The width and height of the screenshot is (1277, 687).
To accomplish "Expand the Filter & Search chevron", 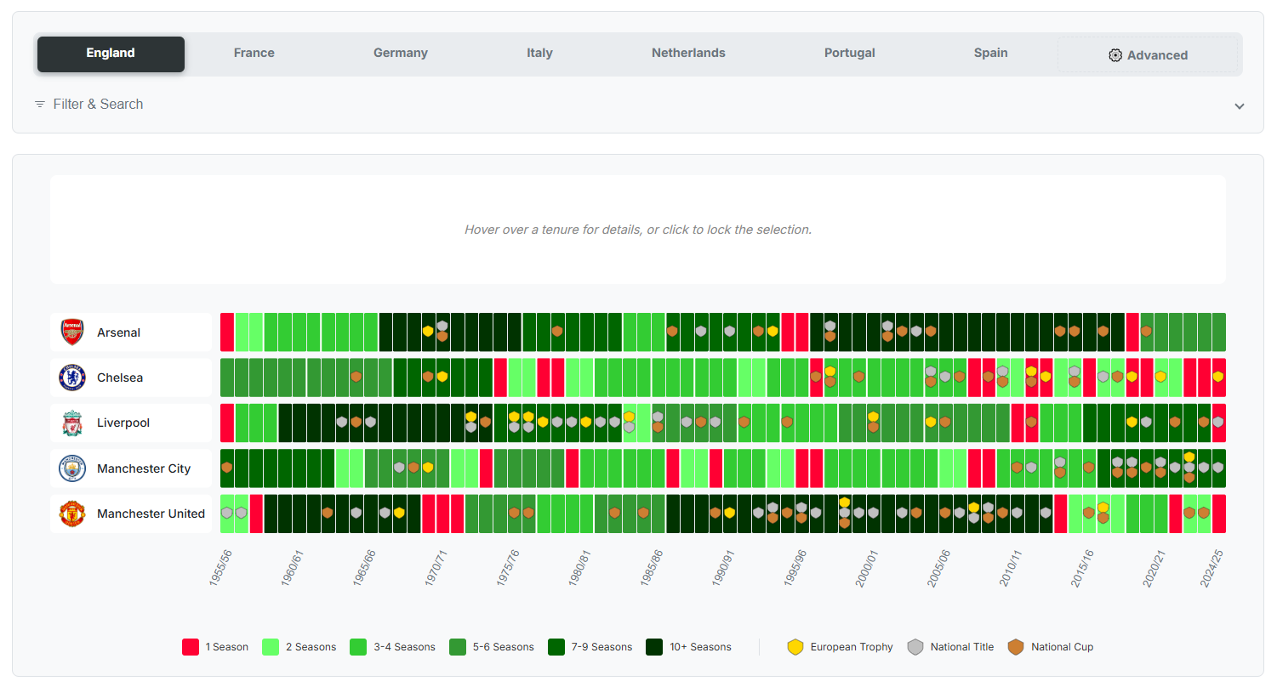I will point(1240,106).
